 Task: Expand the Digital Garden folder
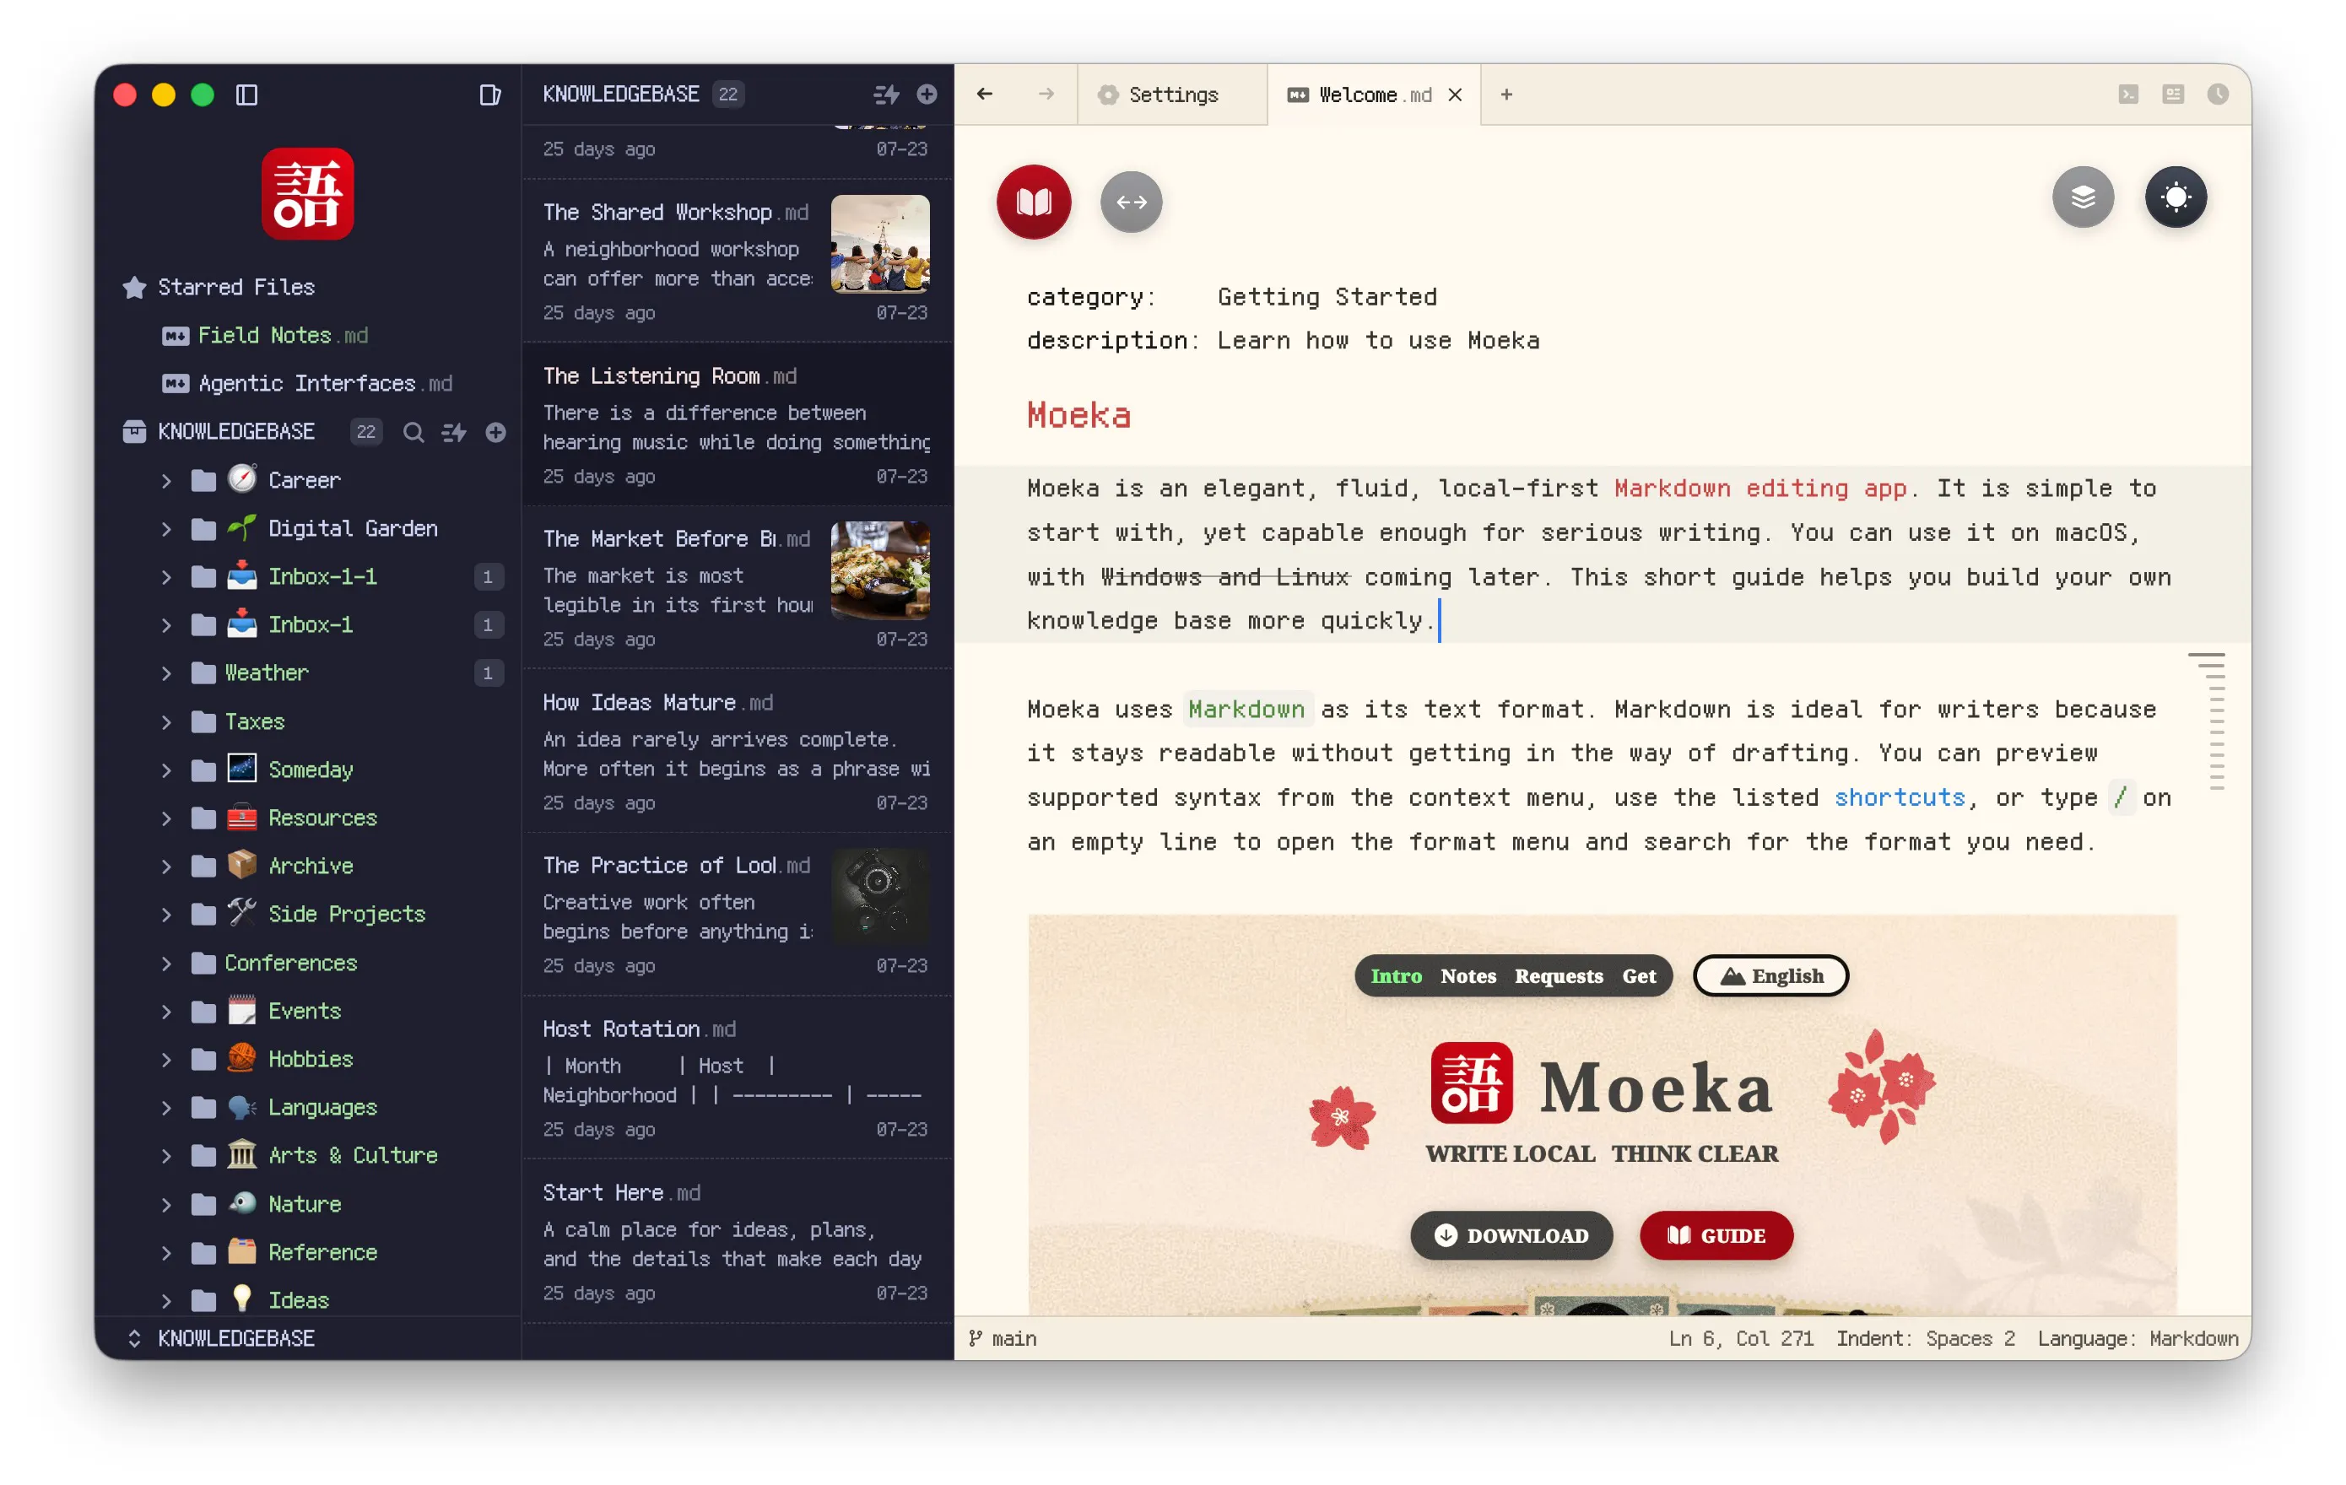(165, 529)
